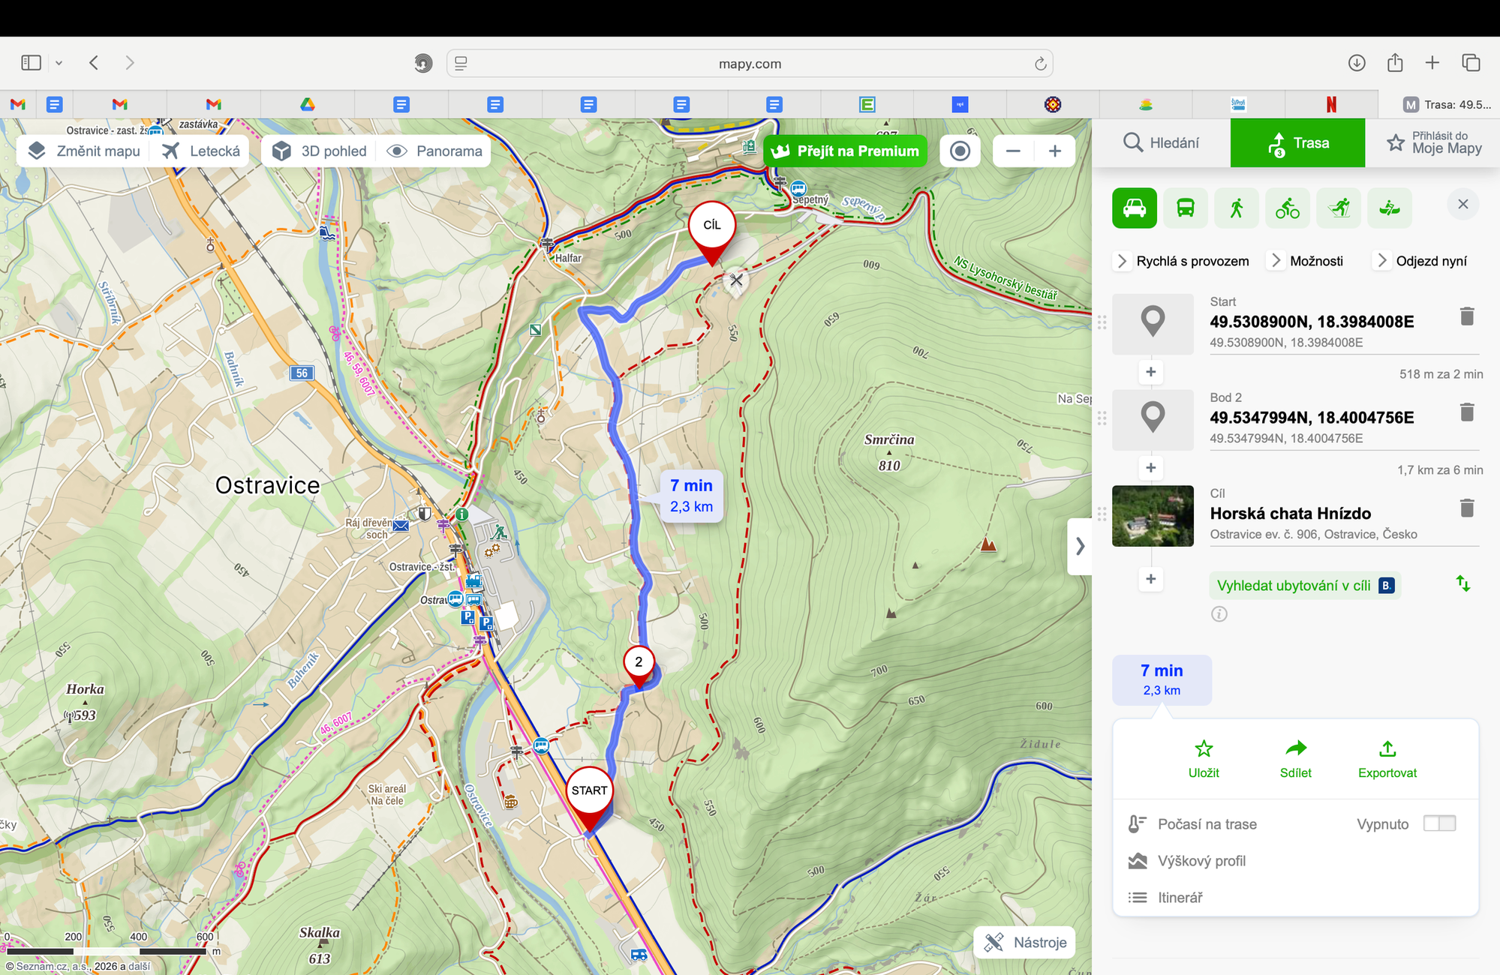The height and width of the screenshot is (975, 1500).
Task: Reload the mapy.com page
Action: (1040, 64)
